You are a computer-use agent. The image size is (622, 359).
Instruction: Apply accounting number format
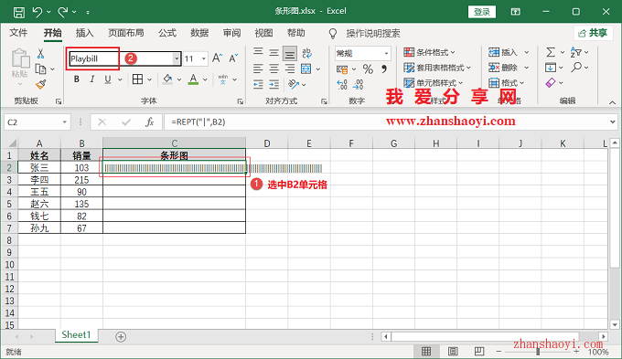342,69
